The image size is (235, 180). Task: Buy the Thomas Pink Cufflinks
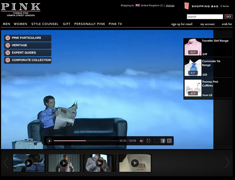(x=193, y=93)
